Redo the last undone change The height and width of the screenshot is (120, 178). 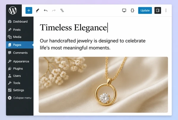point(54,10)
